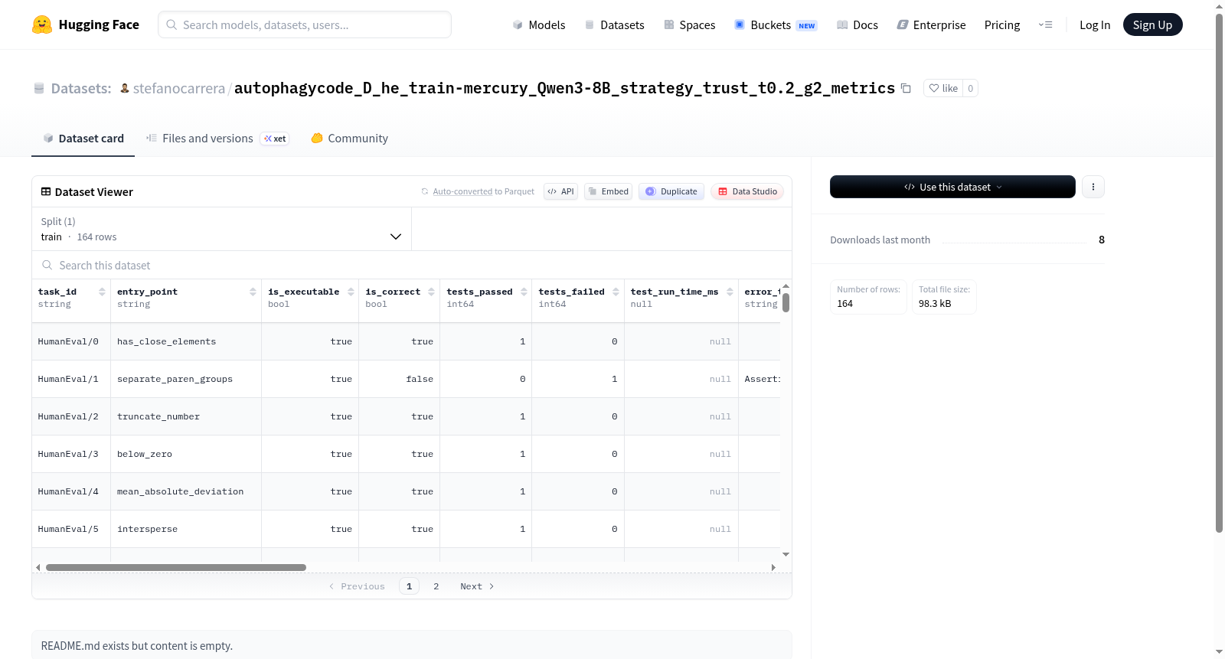Select the below_zero cell
Image resolution: width=1225 pixels, height=659 pixels.
tap(186, 454)
